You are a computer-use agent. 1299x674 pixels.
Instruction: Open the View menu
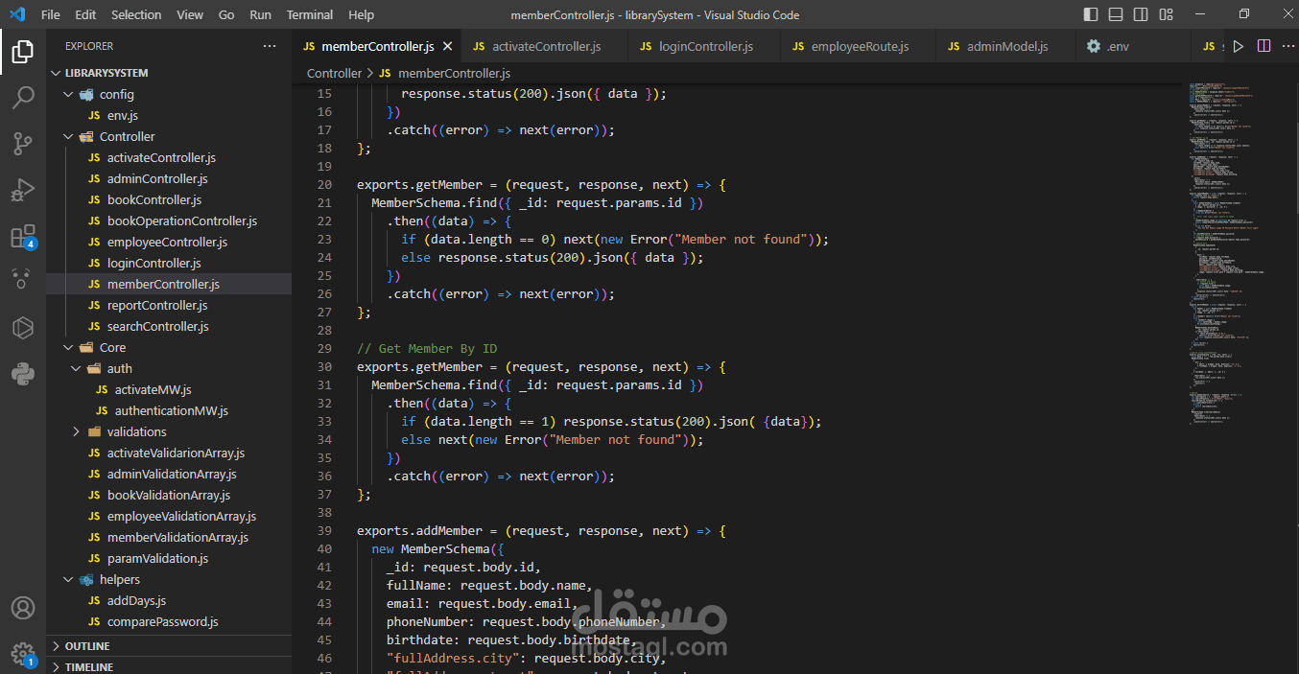pos(190,14)
